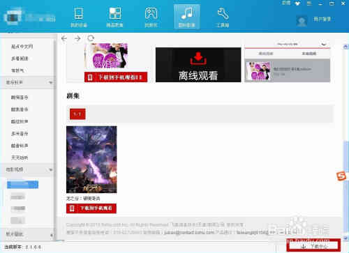This screenshot has width=349, height=253.
Task: Click the feedback text in title bar
Action: coord(286,3)
